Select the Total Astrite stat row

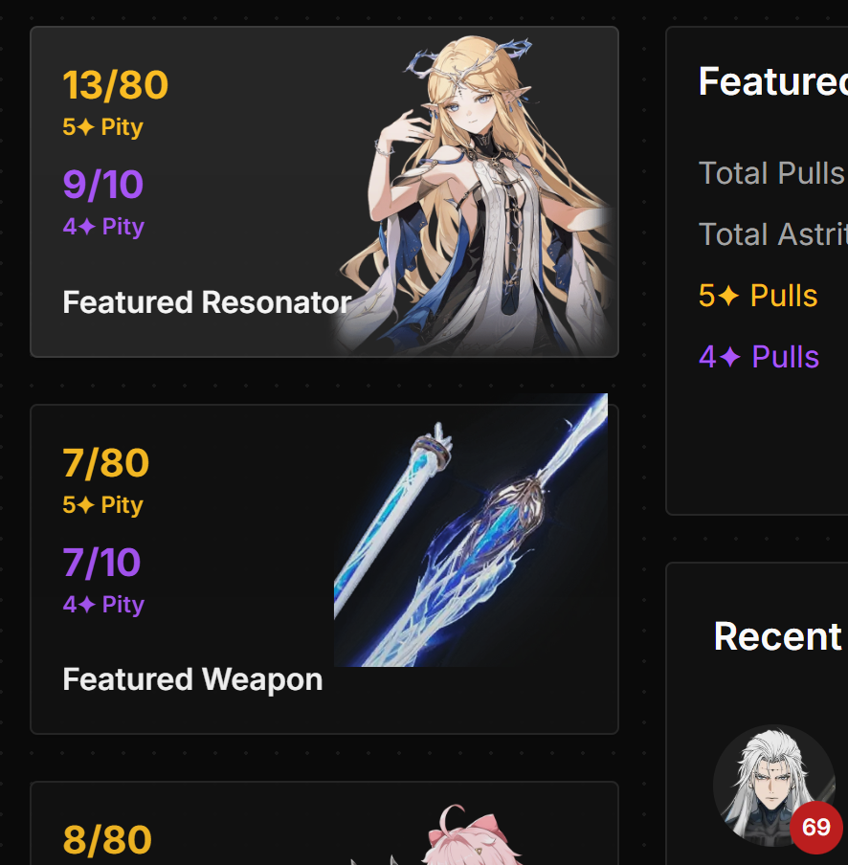(x=772, y=234)
